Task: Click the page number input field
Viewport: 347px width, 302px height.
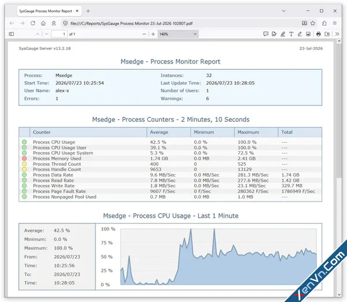Action: tap(59, 34)
